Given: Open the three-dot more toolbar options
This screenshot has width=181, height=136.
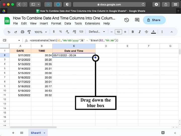Looking at the screenshot, I should click(x=162, y=32).
